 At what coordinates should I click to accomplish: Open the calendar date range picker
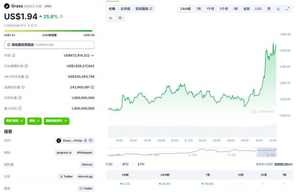click(x=269, y=9)
